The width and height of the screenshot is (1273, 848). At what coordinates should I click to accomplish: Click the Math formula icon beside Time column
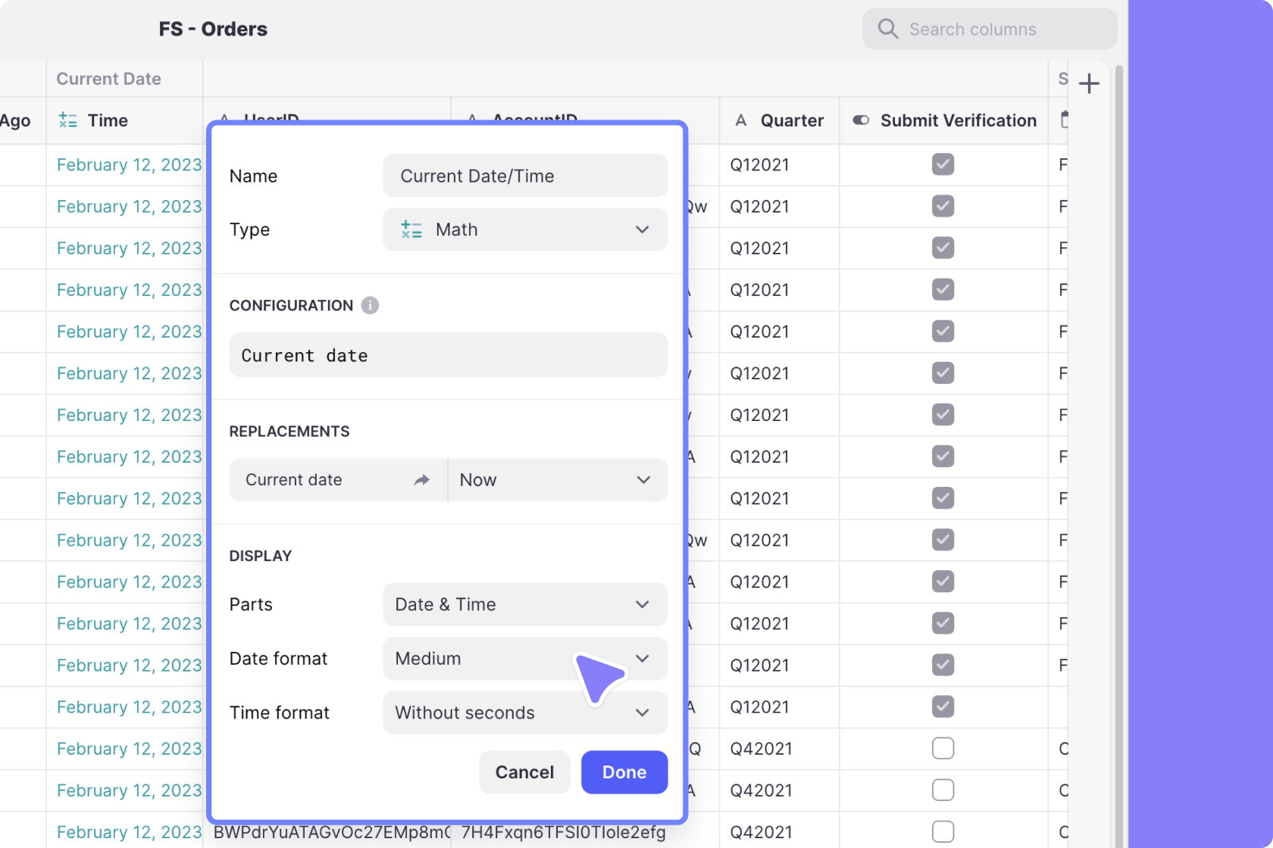coord(67,120)
